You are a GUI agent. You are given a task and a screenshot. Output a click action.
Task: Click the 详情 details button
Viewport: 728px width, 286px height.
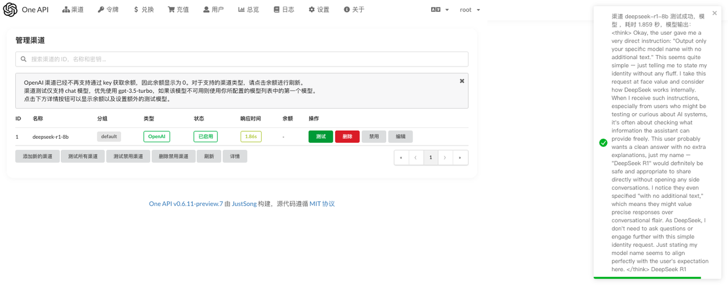pyautogui.click(x=235, y=156)
